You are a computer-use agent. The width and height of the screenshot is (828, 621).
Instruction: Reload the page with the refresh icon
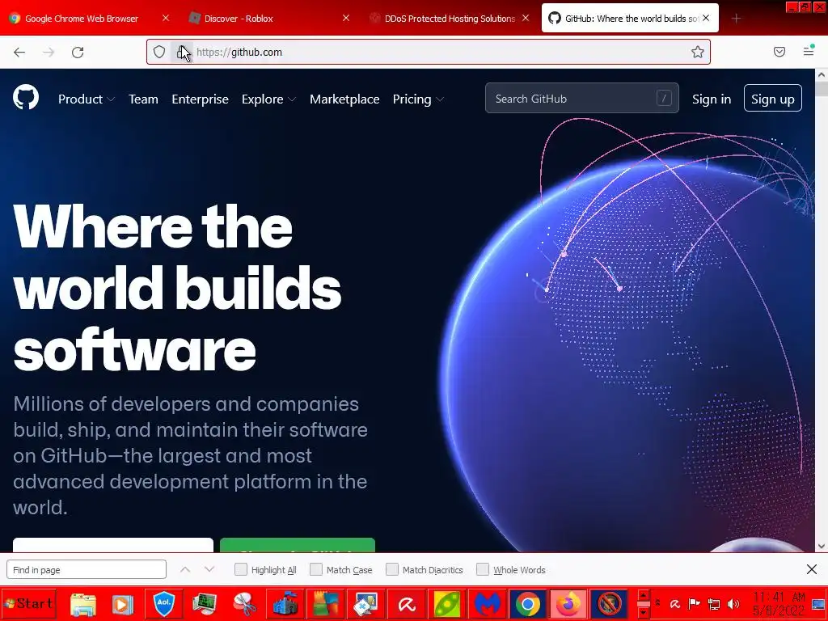[78, 52]
